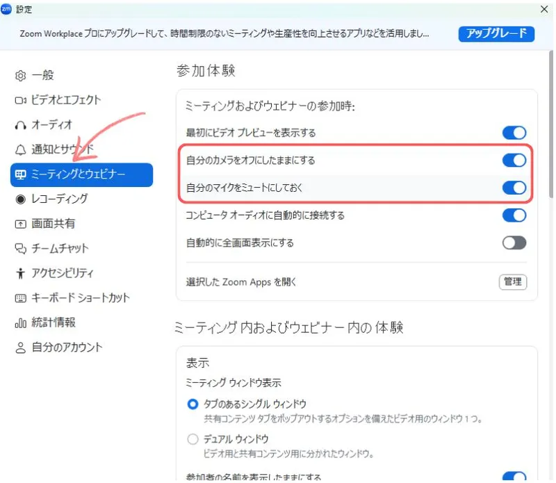
Task: Disable 自分のカメラをオフにしたままにする toggle
Action: point(514,161)
